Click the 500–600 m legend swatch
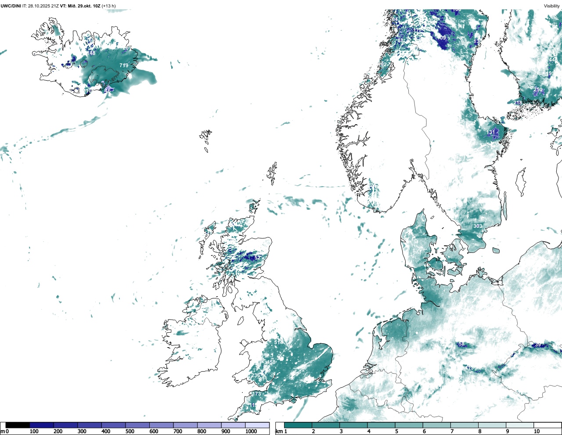 point(137,425)
